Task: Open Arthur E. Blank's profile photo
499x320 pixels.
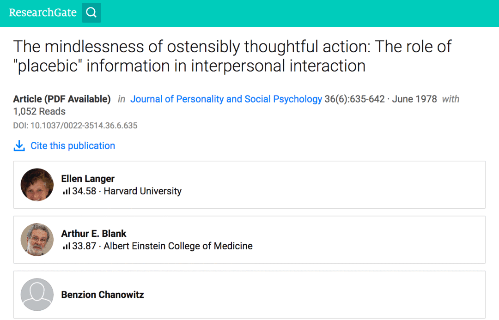Action: pos(37,240)
